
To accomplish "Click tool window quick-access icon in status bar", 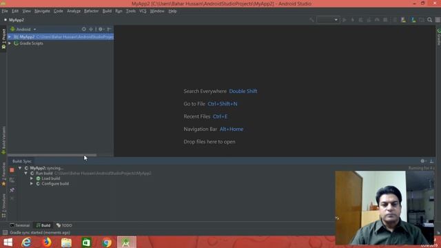I will click(x=5, y=233).
